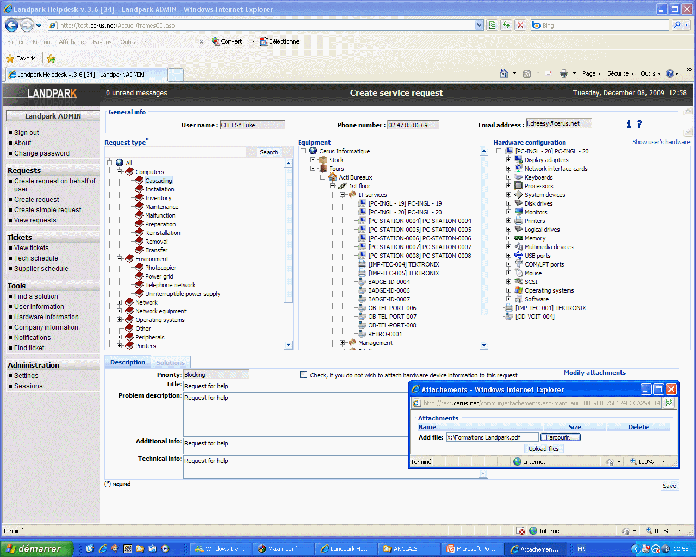
Task: Click the Upload files button
Action: click(x=544, y=449)
